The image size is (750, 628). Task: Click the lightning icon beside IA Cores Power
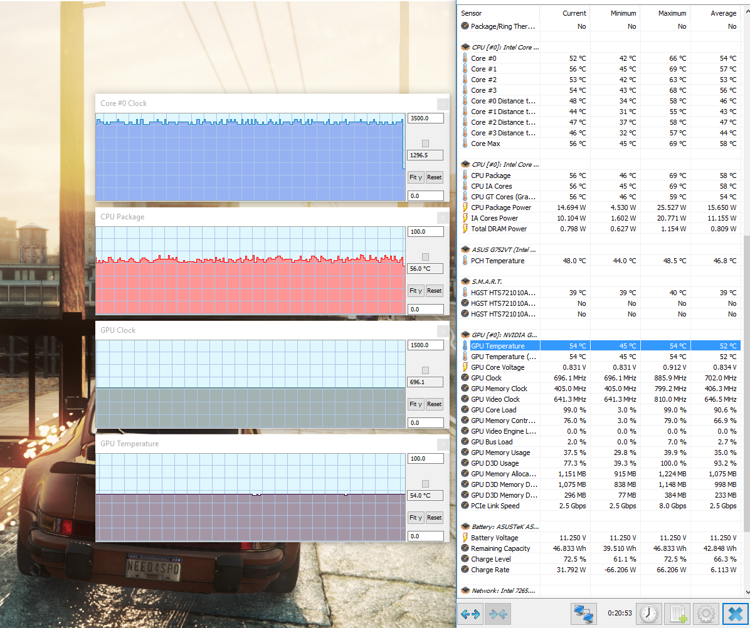tap(465, 218)
